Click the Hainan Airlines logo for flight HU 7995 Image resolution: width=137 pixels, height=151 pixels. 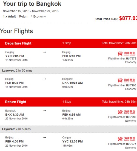click(x=126, y=80)
